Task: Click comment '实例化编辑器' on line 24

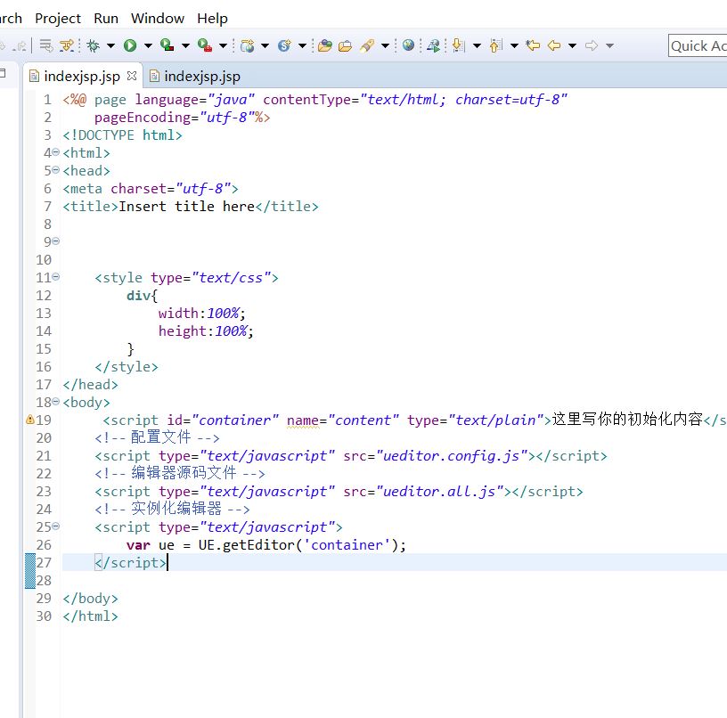Action: (176, 509)
